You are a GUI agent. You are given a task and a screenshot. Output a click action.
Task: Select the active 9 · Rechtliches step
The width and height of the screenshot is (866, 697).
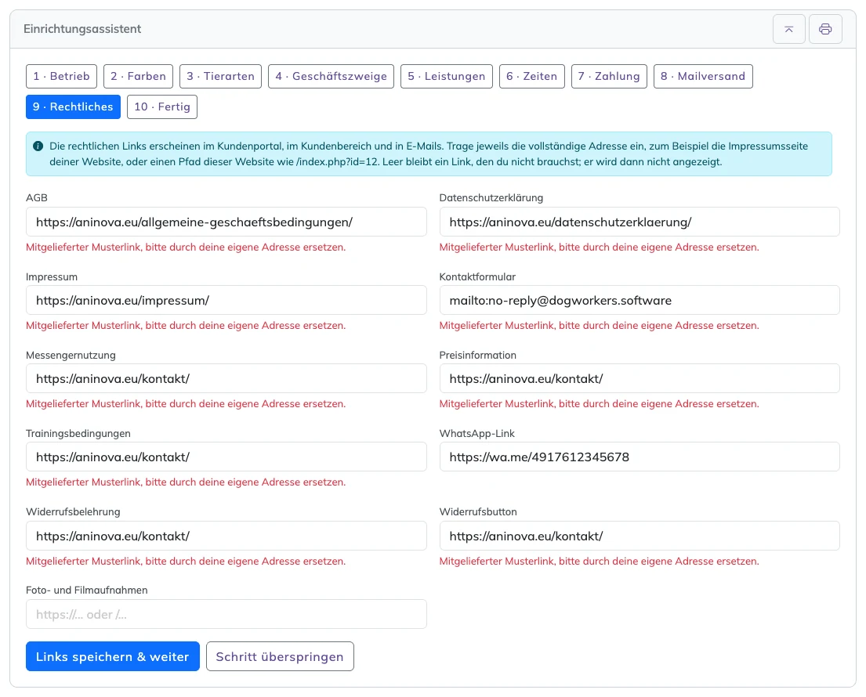73,107
